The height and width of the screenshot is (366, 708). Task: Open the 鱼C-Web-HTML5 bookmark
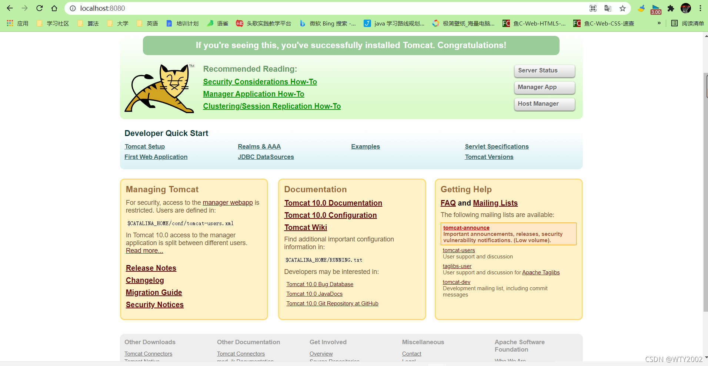534,23
